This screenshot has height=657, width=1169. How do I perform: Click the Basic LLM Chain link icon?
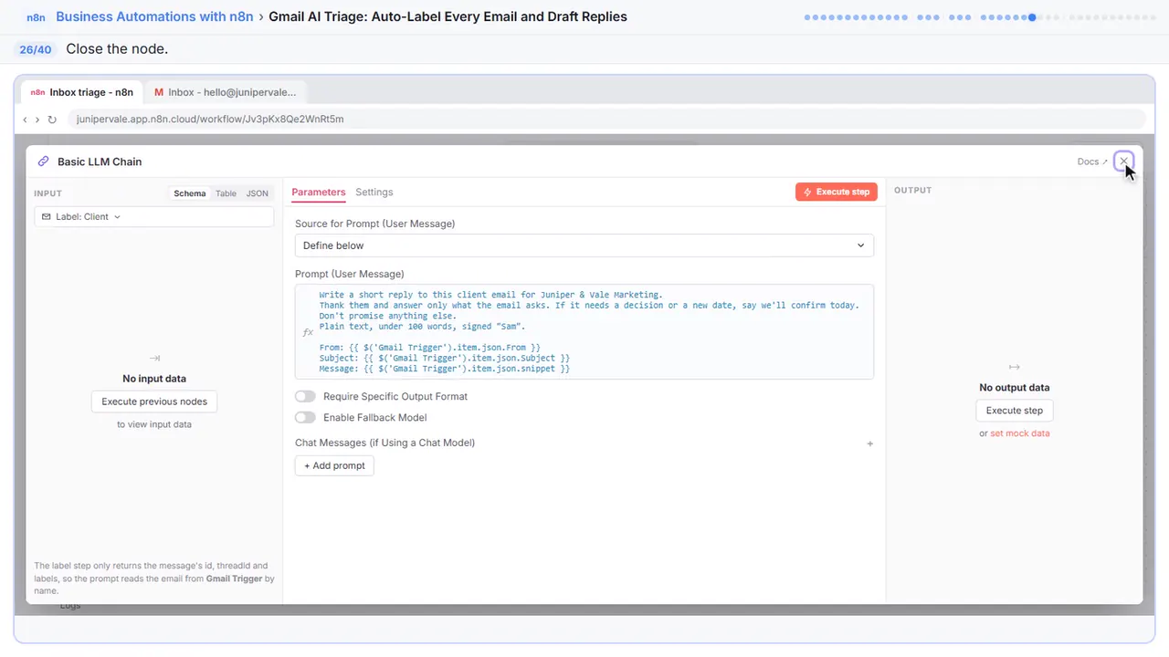43,162
